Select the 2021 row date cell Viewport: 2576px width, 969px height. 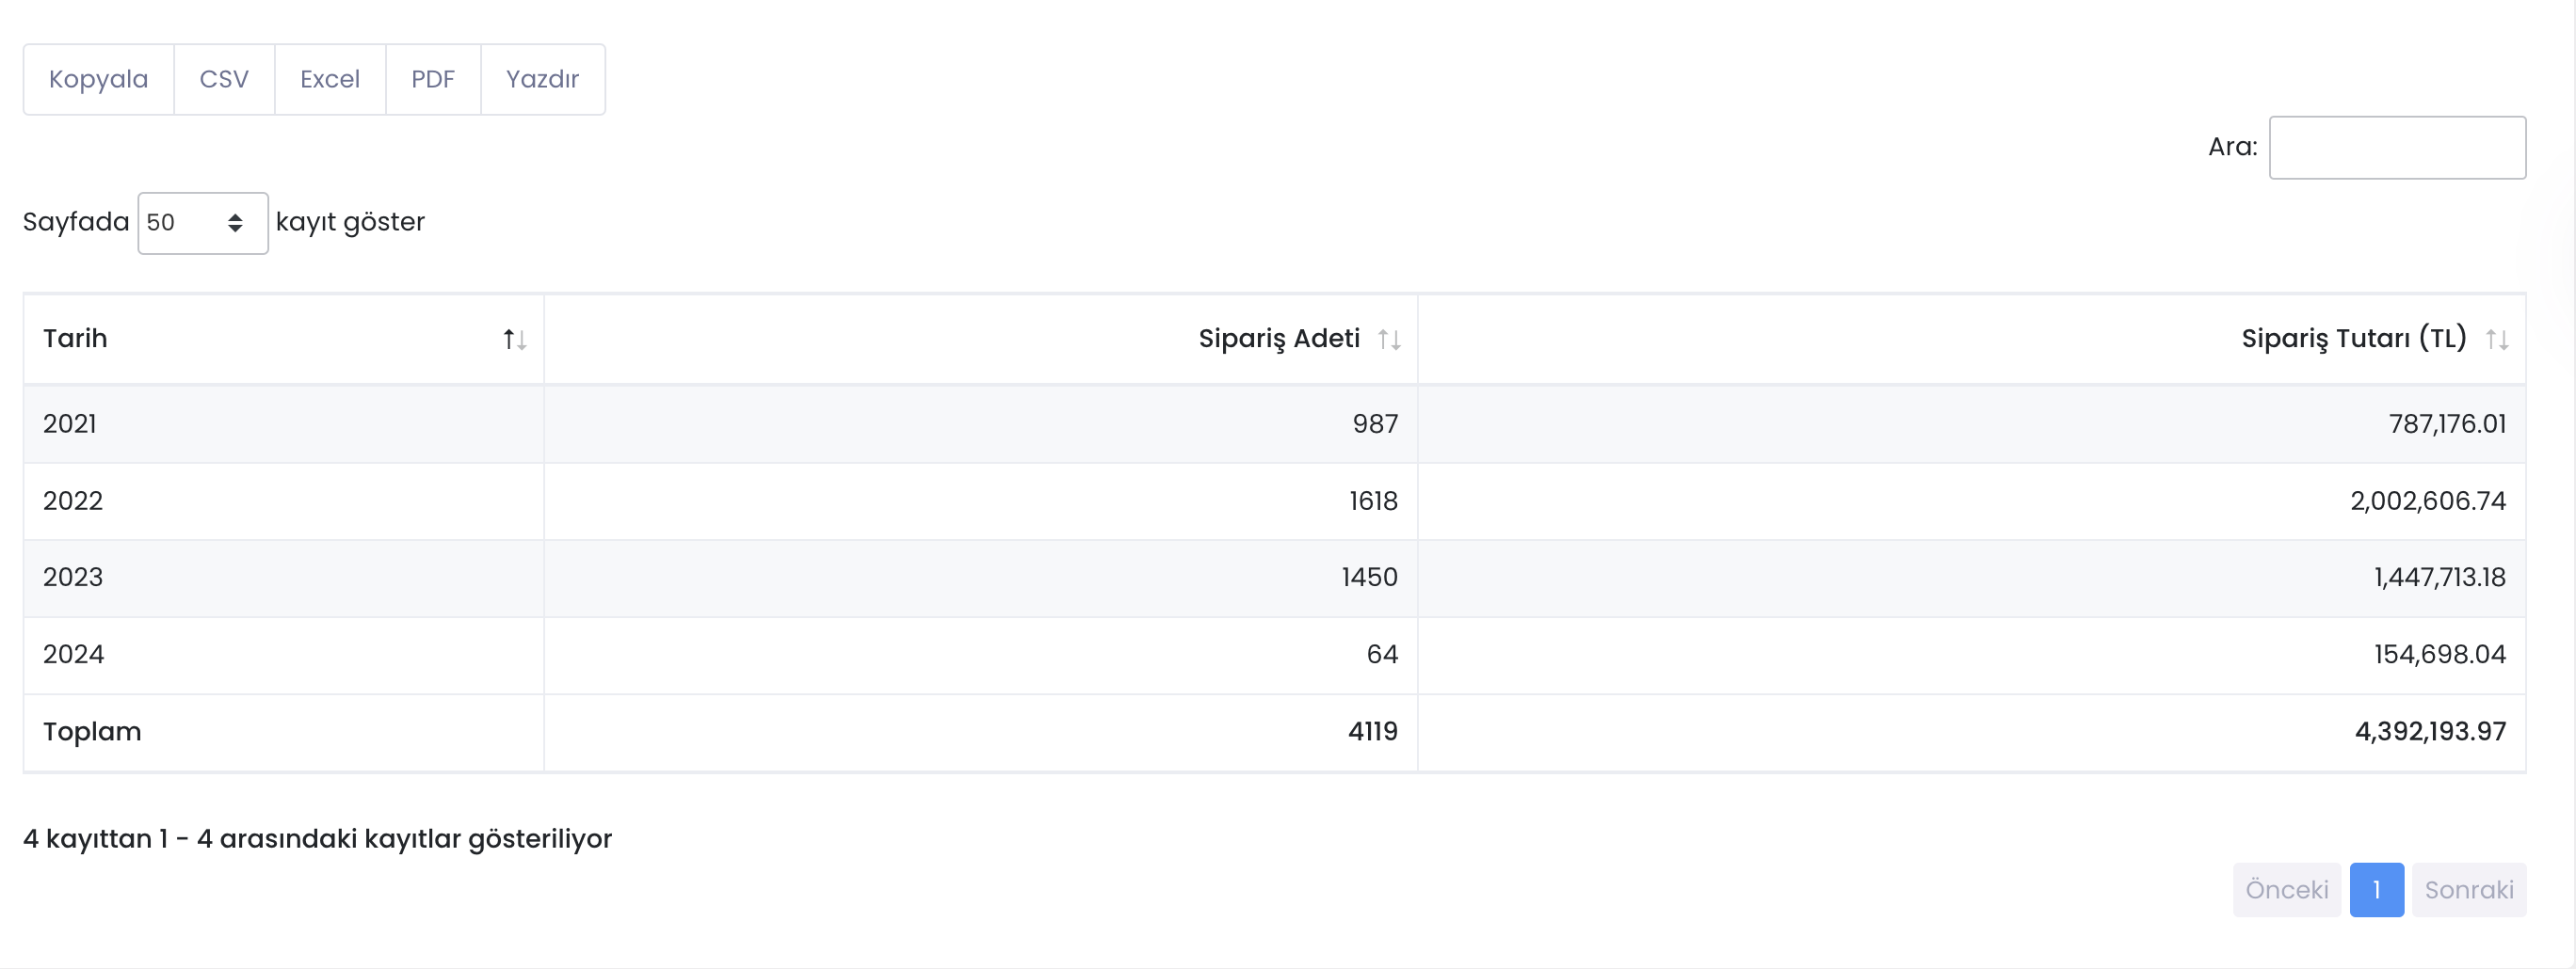tap(284, 423)
